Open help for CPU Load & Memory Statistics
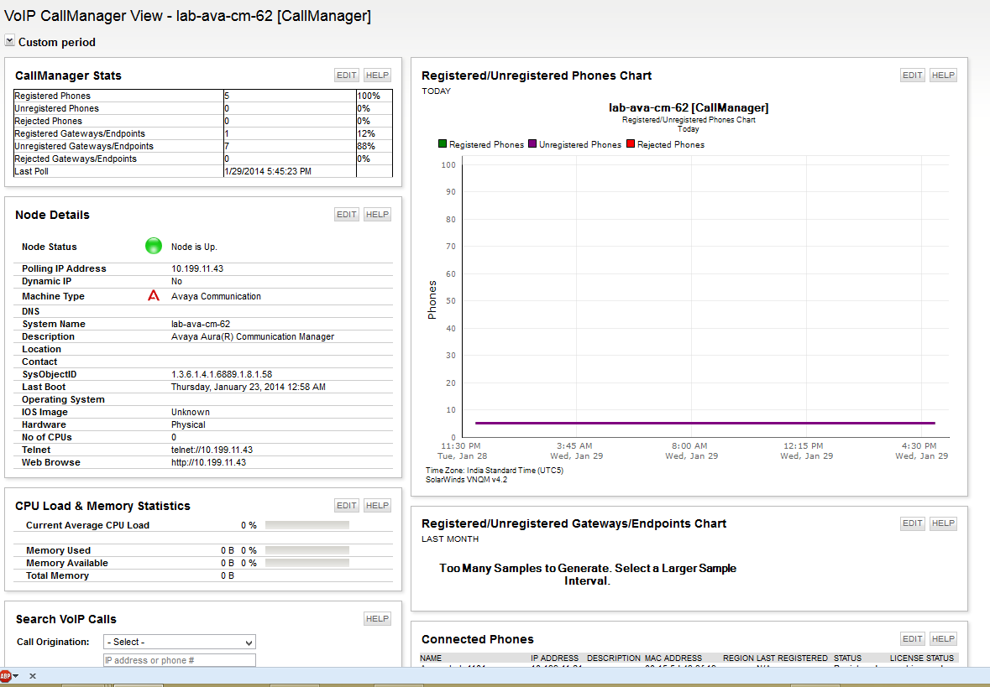Screen dimensions: 990x687 tap(378, 505)
